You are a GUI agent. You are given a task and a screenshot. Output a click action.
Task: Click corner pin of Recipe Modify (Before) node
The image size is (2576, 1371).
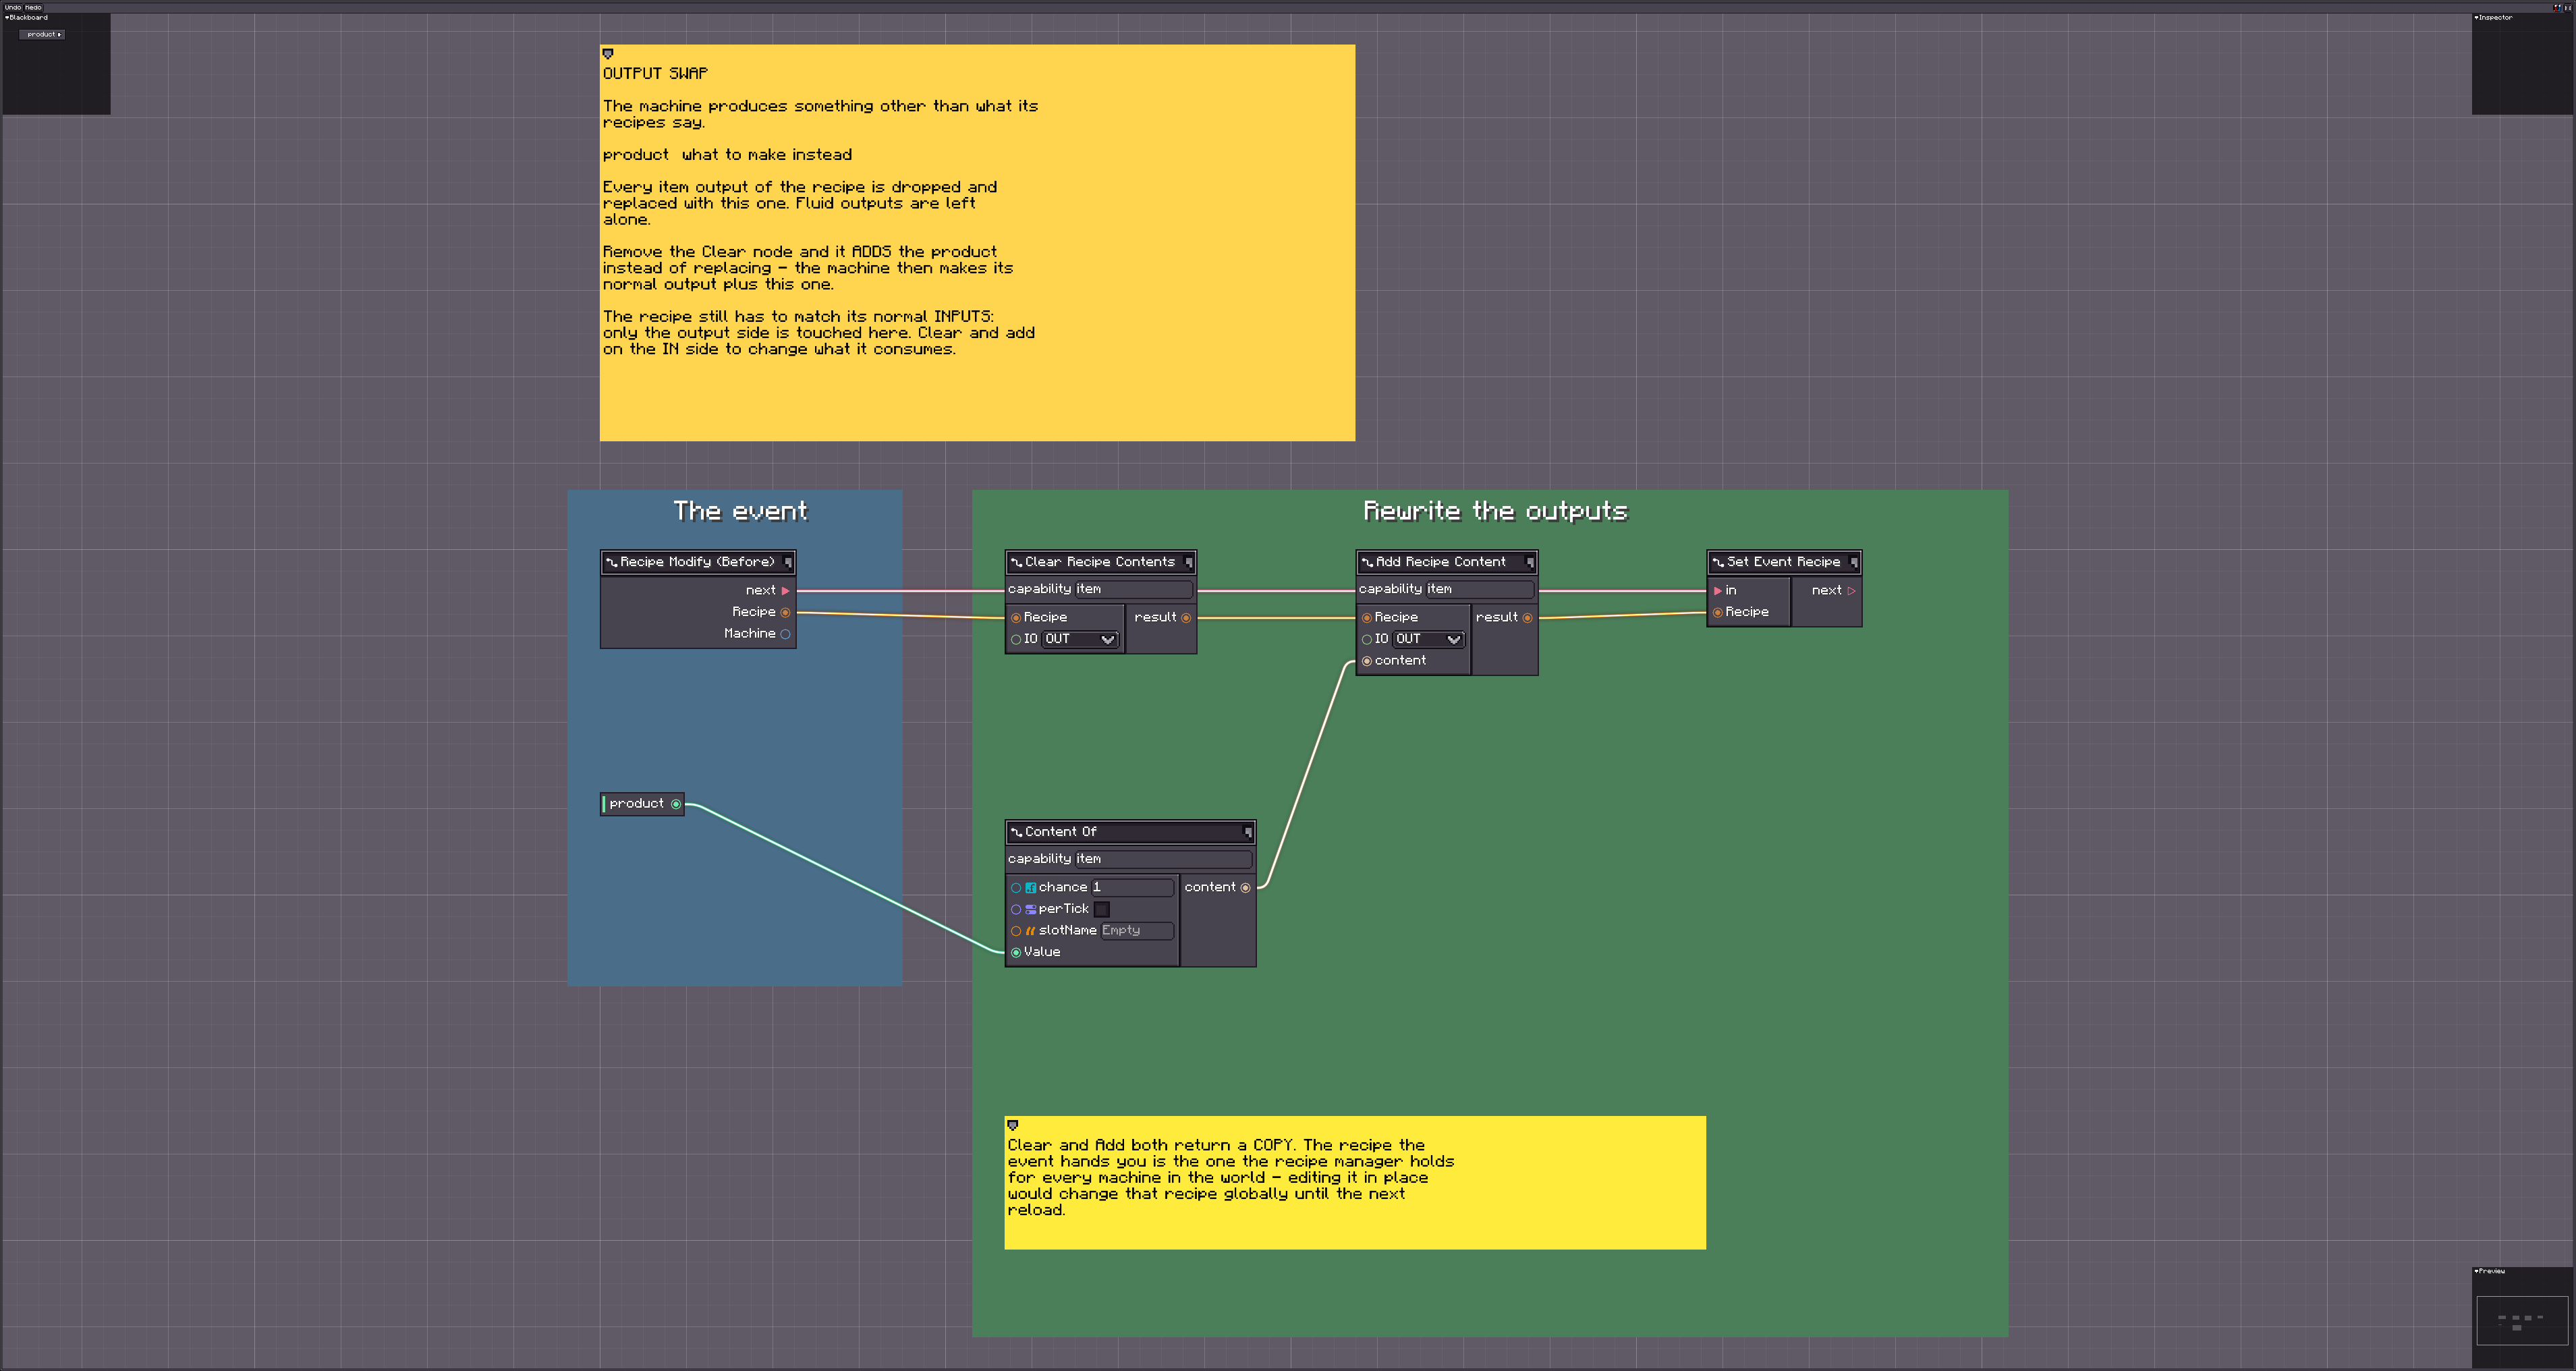click(788, 562)
